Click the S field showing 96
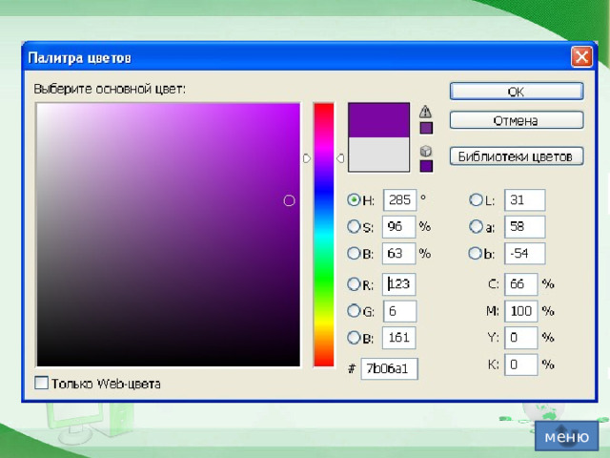Image resolution: width=610 pixels, height=458 pixels. (398, 227)
